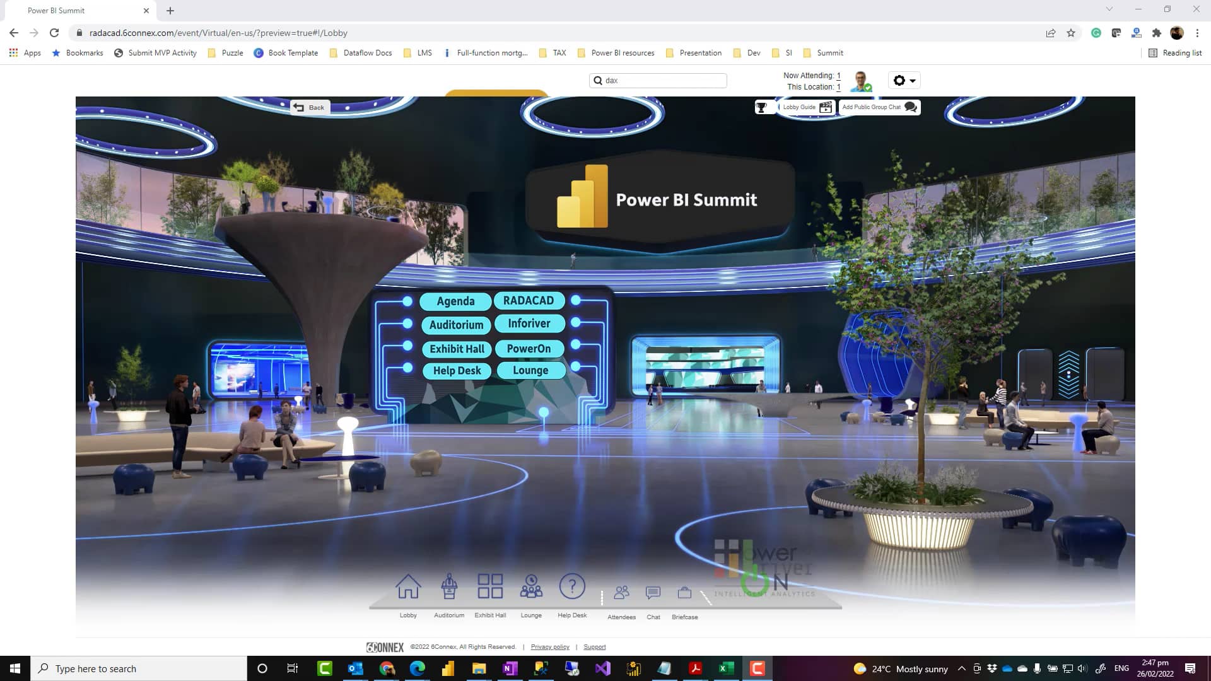The height and width of the screenshot is (681, 1211).
Task: Open the Chrome extensions puzzle icon
Action: pos(1157,33)
